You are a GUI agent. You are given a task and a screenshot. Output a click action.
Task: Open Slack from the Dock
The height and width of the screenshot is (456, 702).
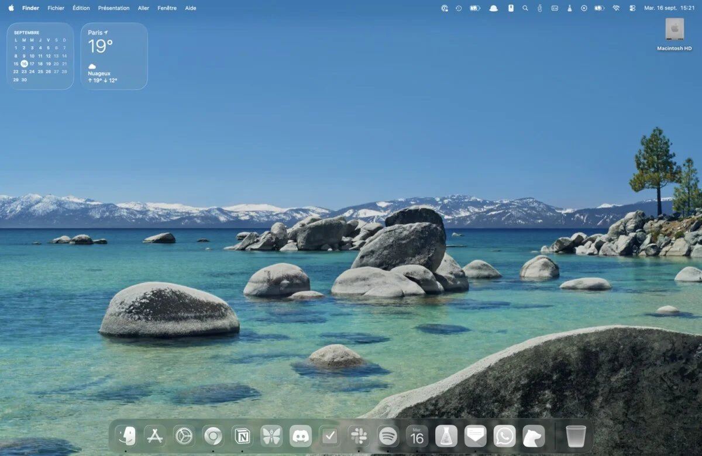[x=359, y=436]
